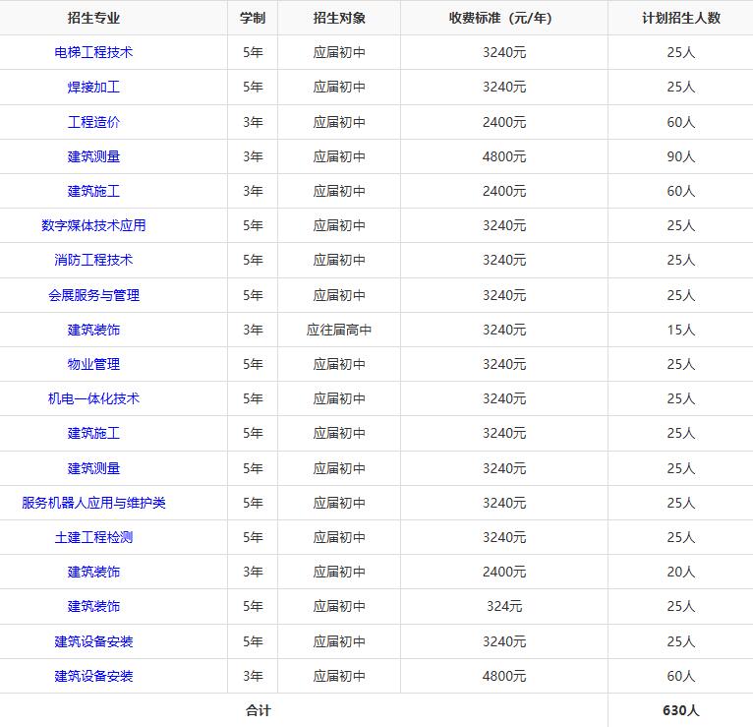Screen dimensions: 753x727
Task: Open the 服务机器人应用与维护类 link
Action: click(93, 503)
